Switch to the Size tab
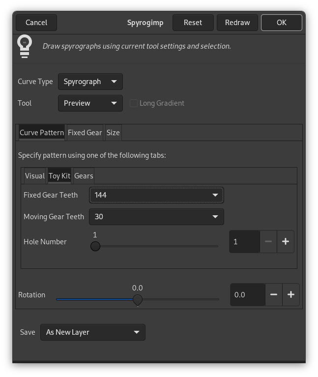The height and width of the screenshot is (377, 318). click(113, 133)
